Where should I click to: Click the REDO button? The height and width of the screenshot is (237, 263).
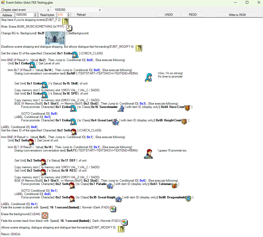(x=193, y=15)
